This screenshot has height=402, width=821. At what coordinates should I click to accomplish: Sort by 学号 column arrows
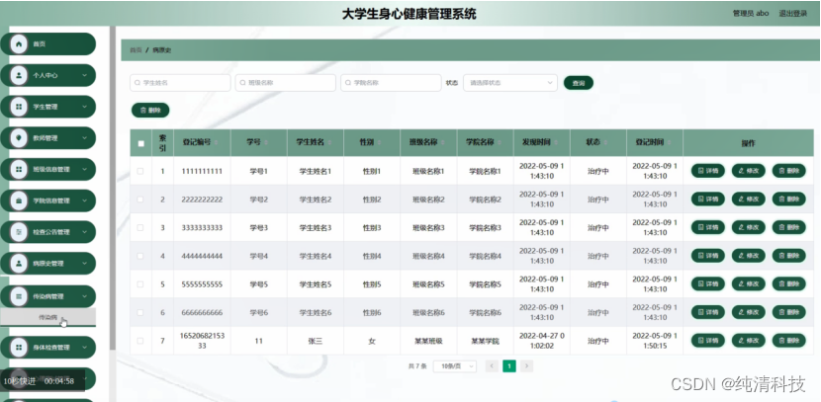point(266,142)
